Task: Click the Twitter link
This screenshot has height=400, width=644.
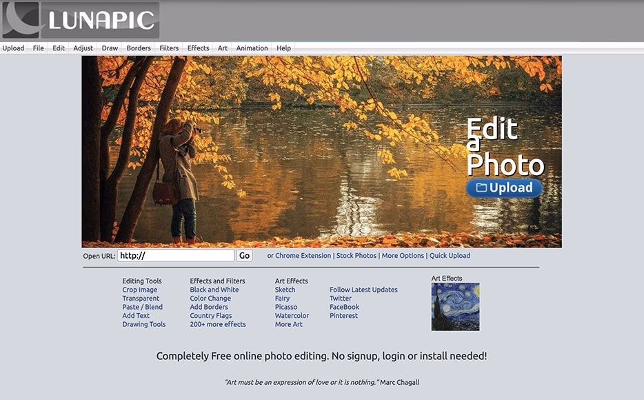Action: (341, 299)
